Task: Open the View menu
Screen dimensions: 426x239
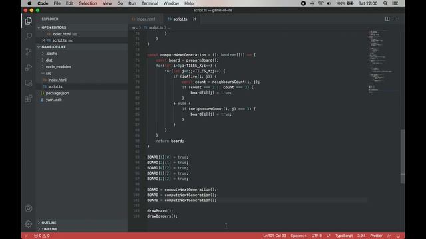Action: coord(107,3)
